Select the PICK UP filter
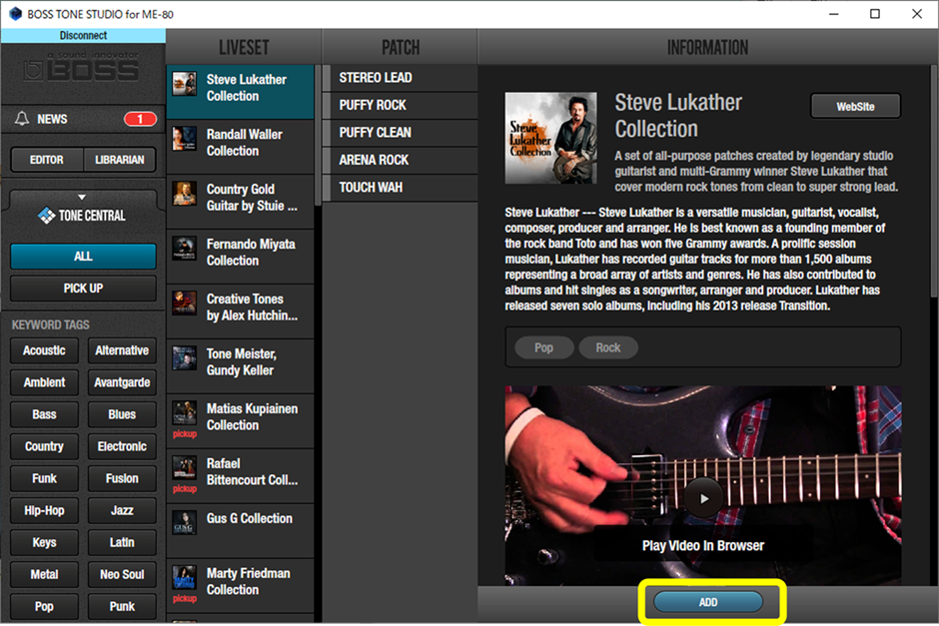Image resolution: width=939 pixels, height=626 pixels. (x=83, y=289)
